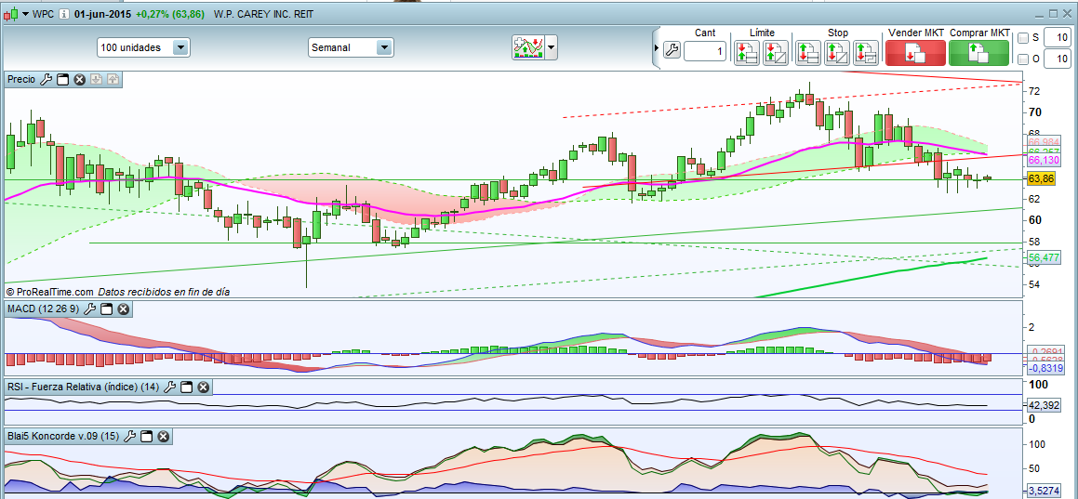Viewport: 1078px width, 499px height.
Task: Click the add indicator chart icon
Action: click(x=528, y=47)
